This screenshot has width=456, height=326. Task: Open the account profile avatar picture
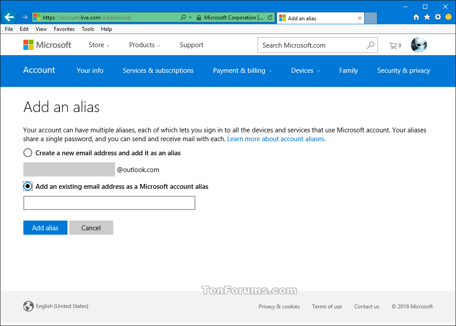click(x=419, y=45)
